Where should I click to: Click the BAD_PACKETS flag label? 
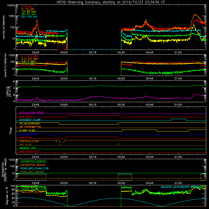click(29, 152)
